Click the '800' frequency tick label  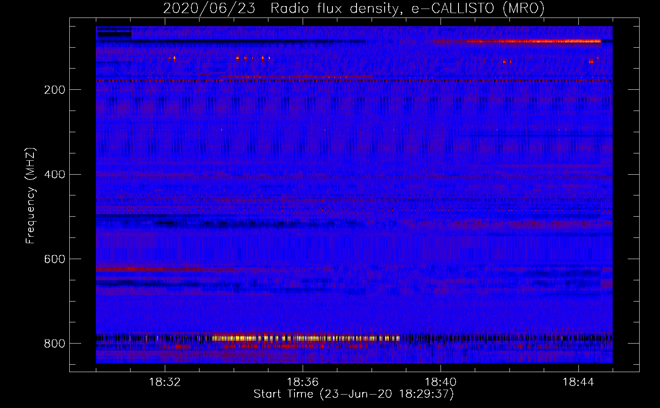[x=55, y=344]
